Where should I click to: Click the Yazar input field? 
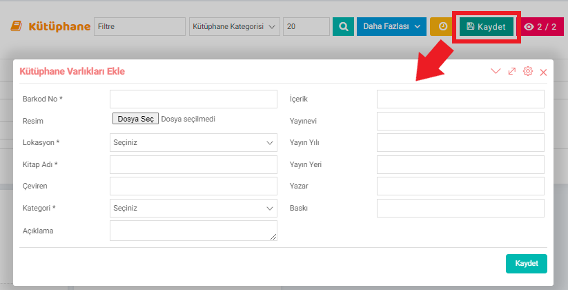(x=460, y=186)
